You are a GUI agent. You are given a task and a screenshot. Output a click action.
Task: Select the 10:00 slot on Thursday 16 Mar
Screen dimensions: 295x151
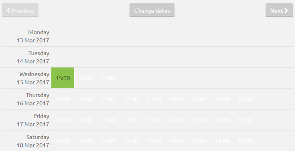click(86, 99)
